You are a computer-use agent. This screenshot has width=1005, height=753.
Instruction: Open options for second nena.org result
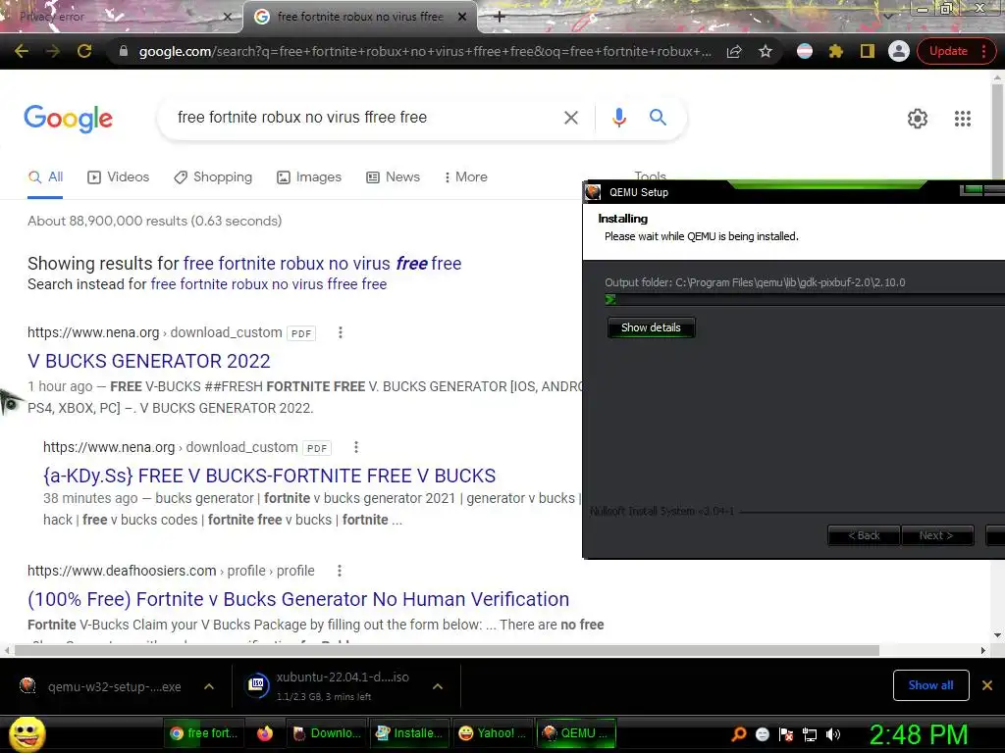[355, 447]
